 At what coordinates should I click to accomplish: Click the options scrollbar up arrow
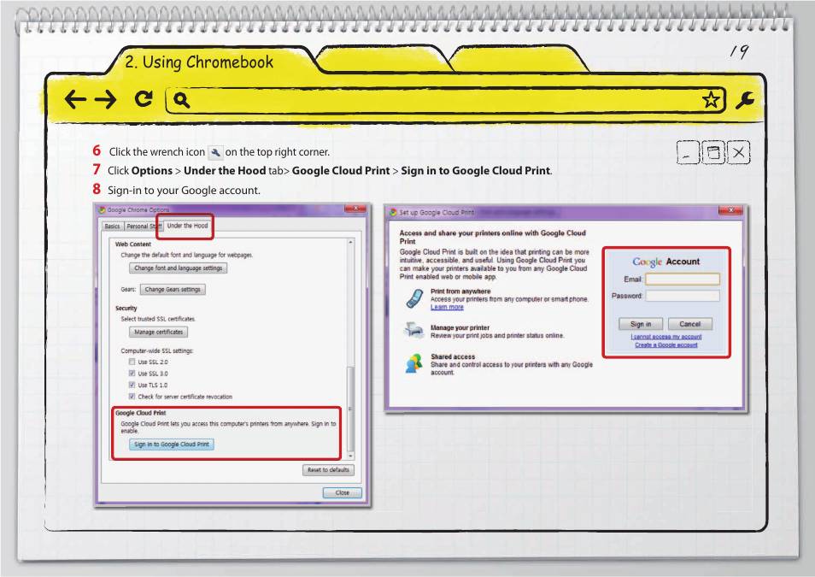(x=351, y=243)
